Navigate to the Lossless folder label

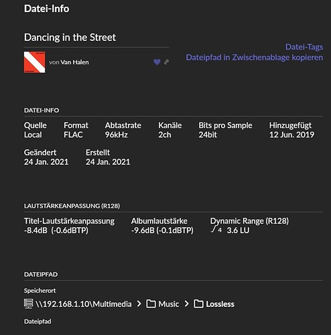tap(220, 304)
